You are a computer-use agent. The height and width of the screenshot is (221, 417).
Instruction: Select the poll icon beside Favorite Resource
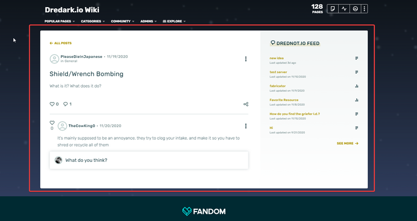[357, 100]
